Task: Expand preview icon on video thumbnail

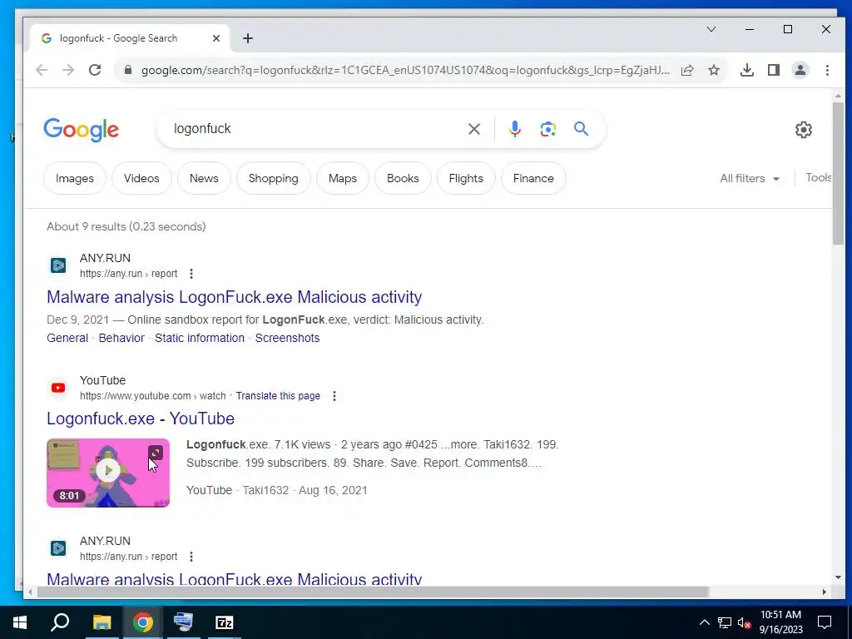Action: (x=156, y=453)
